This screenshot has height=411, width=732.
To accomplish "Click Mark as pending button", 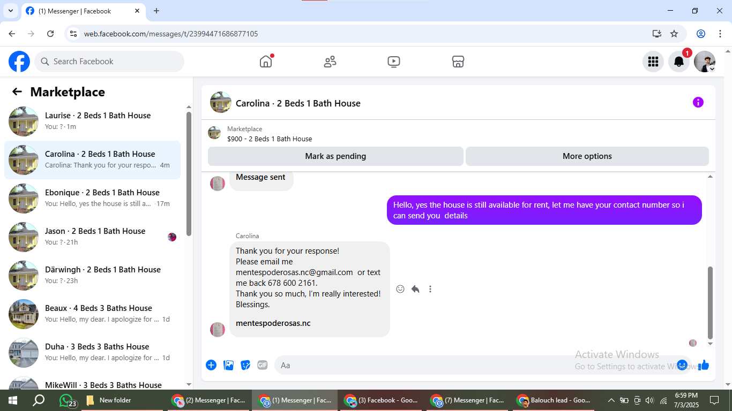I will coord(335,156).
